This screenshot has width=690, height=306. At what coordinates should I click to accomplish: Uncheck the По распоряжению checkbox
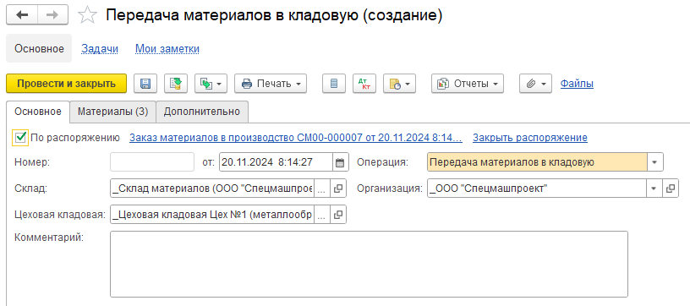click(x=20, y=138)
